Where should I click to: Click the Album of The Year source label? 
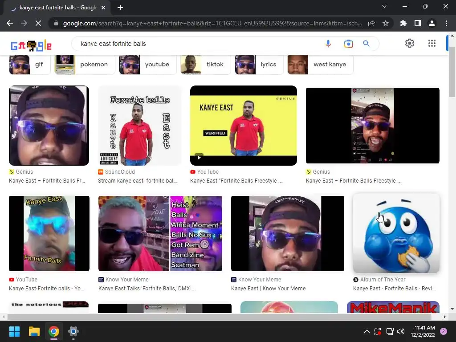383,280
